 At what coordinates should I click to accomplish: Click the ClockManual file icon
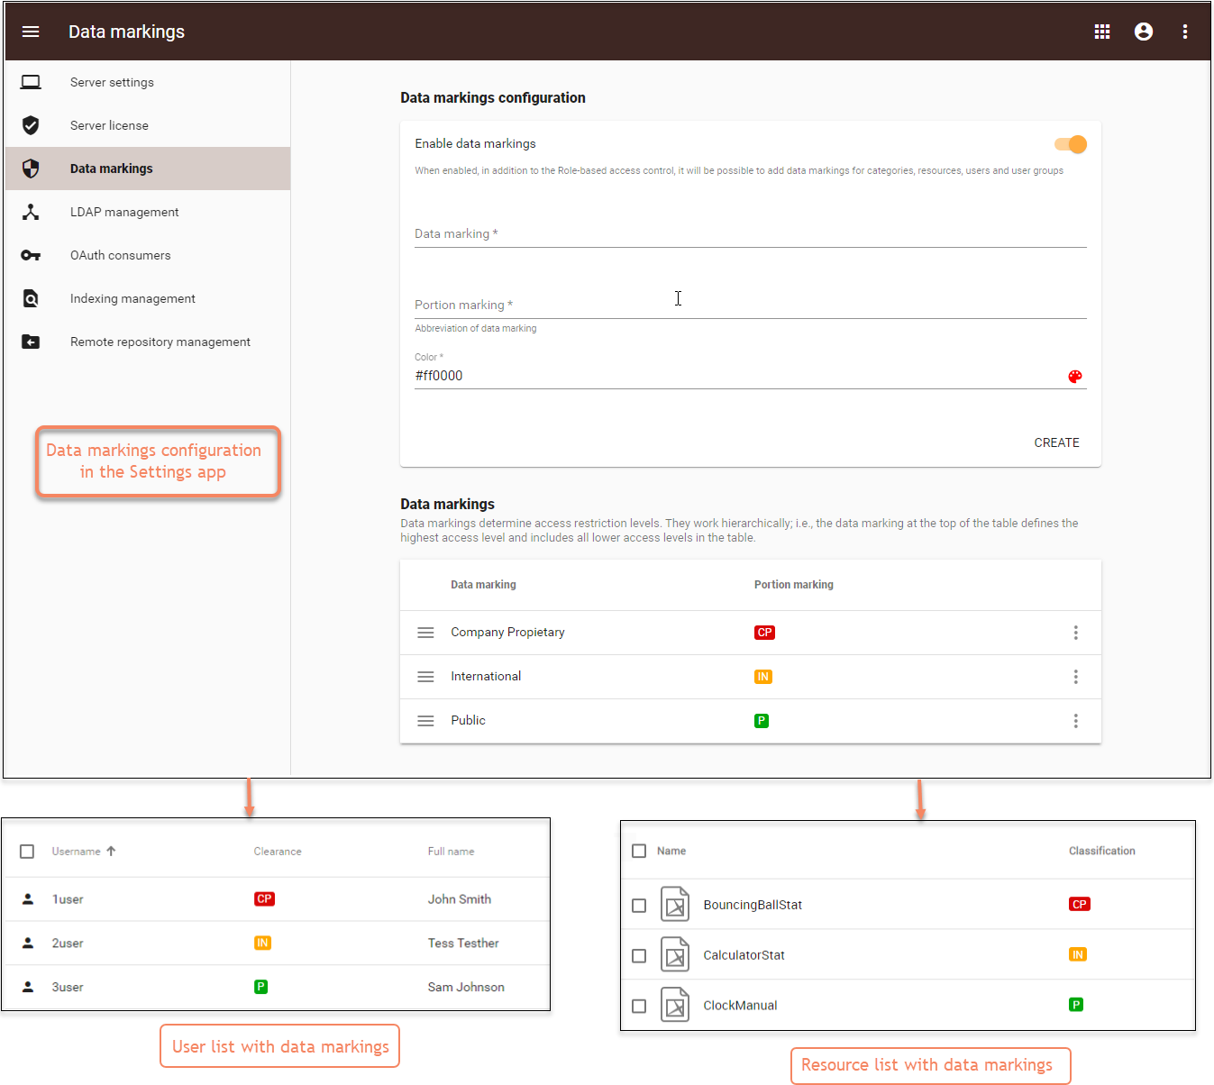click(x=674, y=1005)
